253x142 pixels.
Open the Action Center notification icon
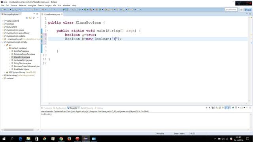tap(248, 138)
